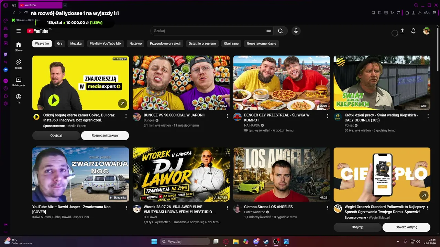Select the Playlisty YouTube Mix chip
The width and height of the screenshot is (440, 247).
click(x=106, y=44)
